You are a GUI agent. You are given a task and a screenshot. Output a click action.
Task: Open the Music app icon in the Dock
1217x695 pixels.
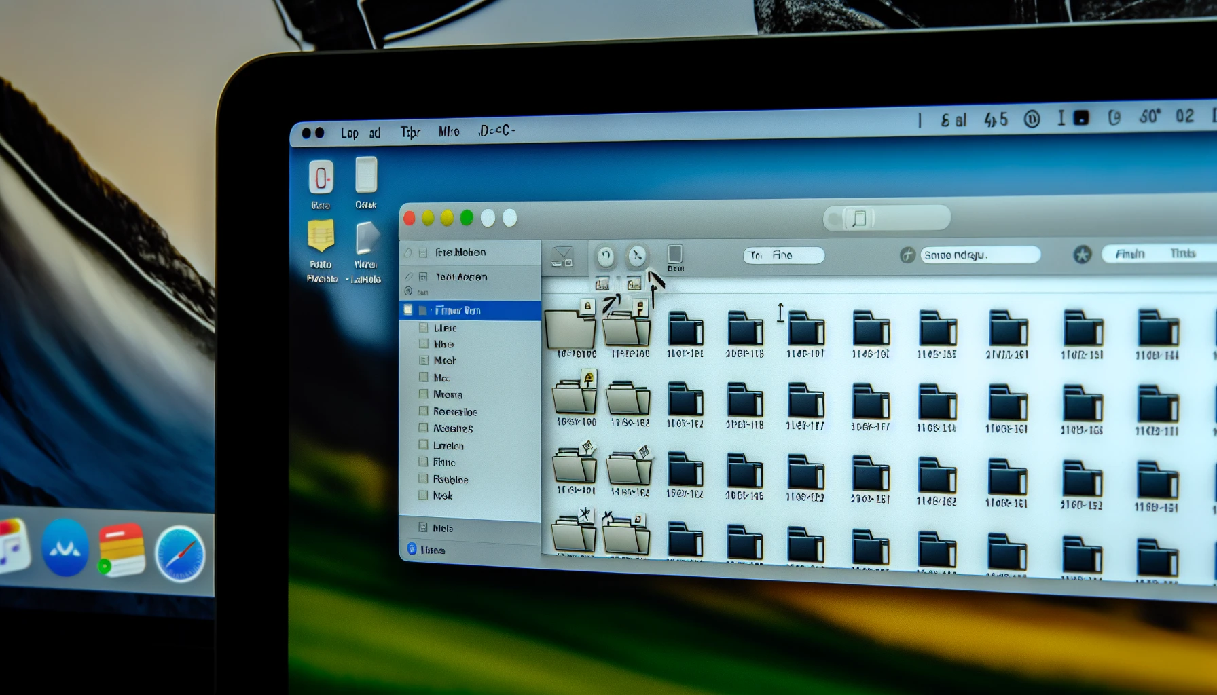14,545
